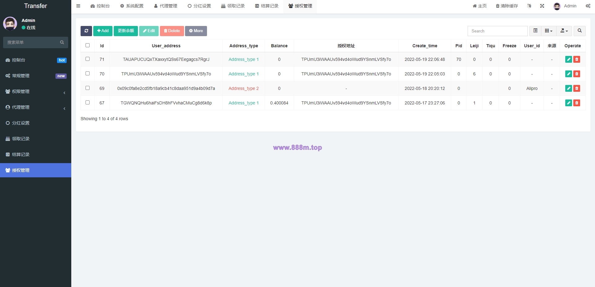The image size is (595, 287).
Task: Go to 主页 link in header
Action: [479, 6]
